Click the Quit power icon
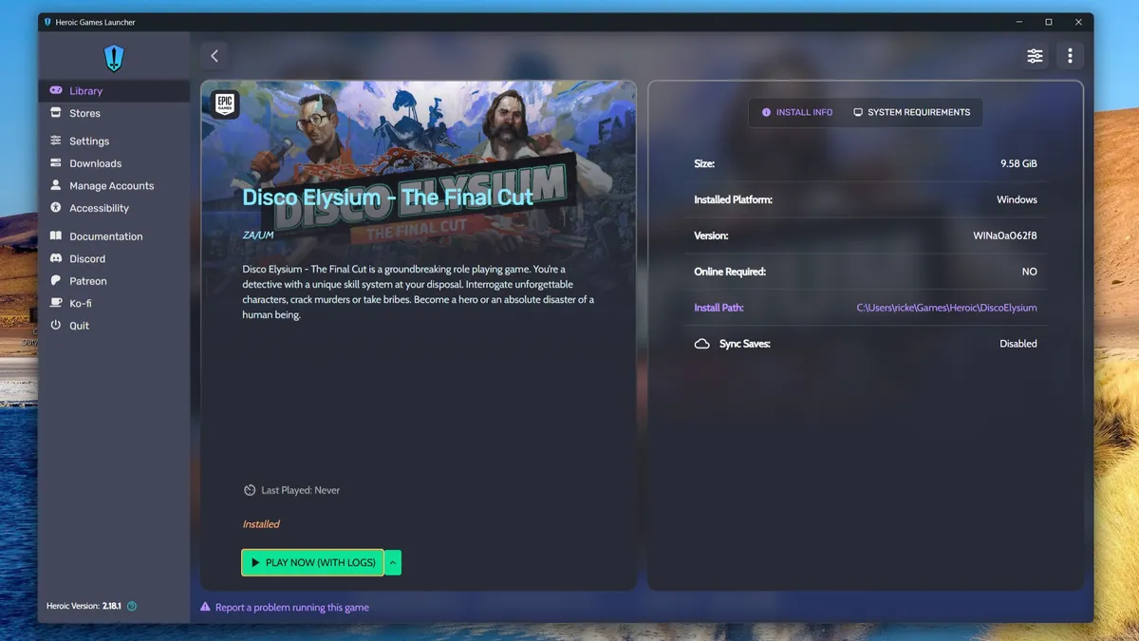This screenshot has height=641, width=1139. coord(55,326)
